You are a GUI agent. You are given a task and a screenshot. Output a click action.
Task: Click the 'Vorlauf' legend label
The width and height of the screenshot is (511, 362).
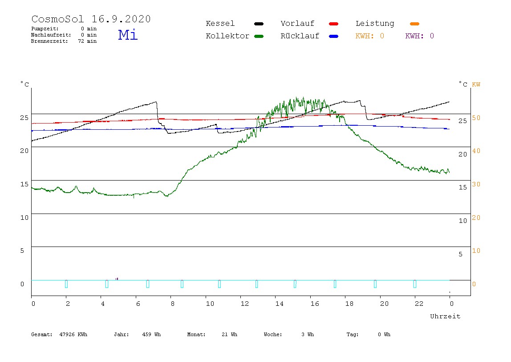(297, 24)
